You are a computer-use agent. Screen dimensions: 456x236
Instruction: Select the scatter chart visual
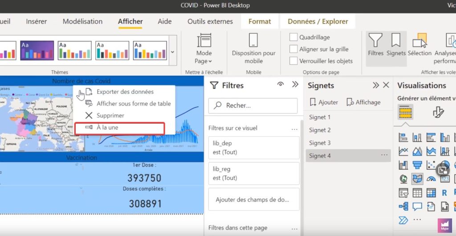tap(431, 165)
